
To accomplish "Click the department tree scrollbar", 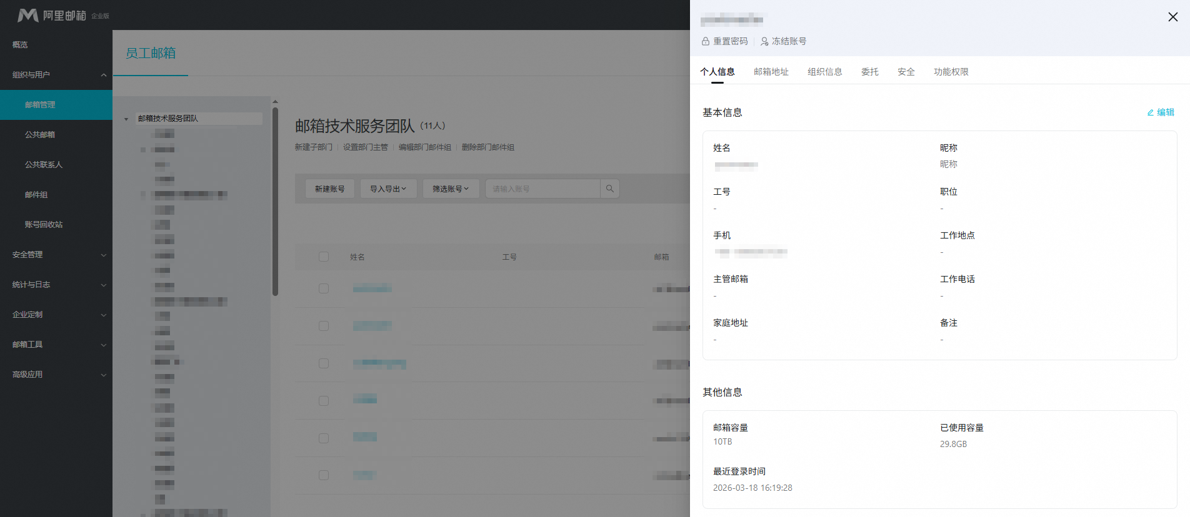I will pos(275,201).
